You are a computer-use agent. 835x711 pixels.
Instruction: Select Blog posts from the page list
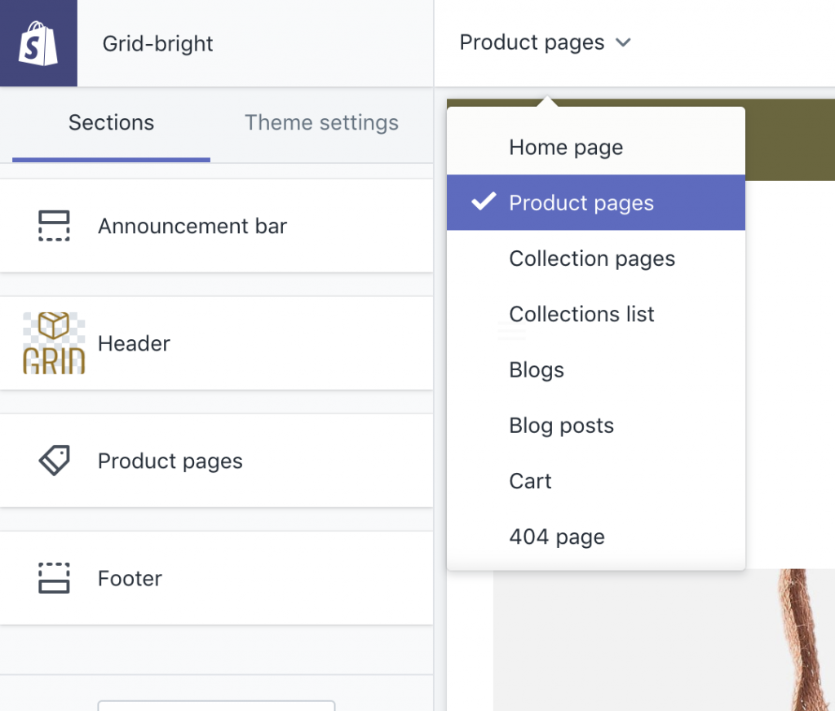(596, 425)
